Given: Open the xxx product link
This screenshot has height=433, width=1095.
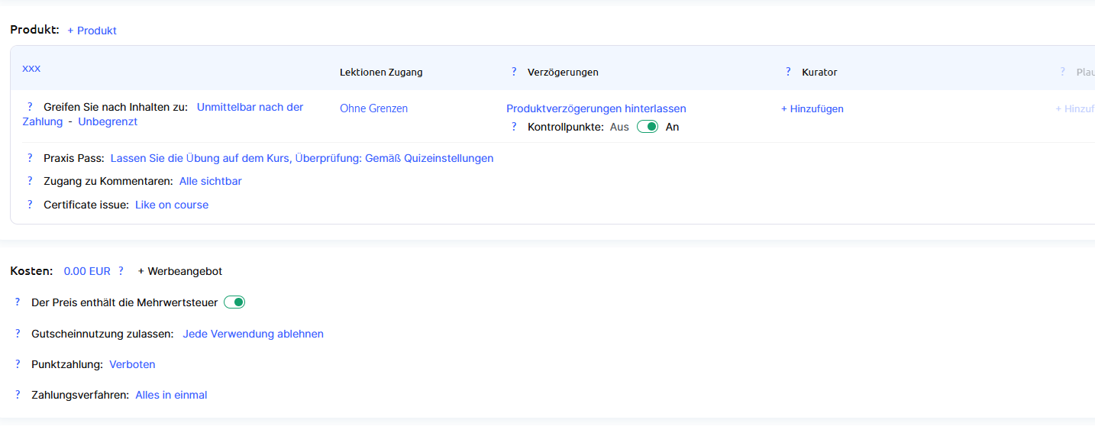Looking at the screenshot, I should click(x=31, y=68).
